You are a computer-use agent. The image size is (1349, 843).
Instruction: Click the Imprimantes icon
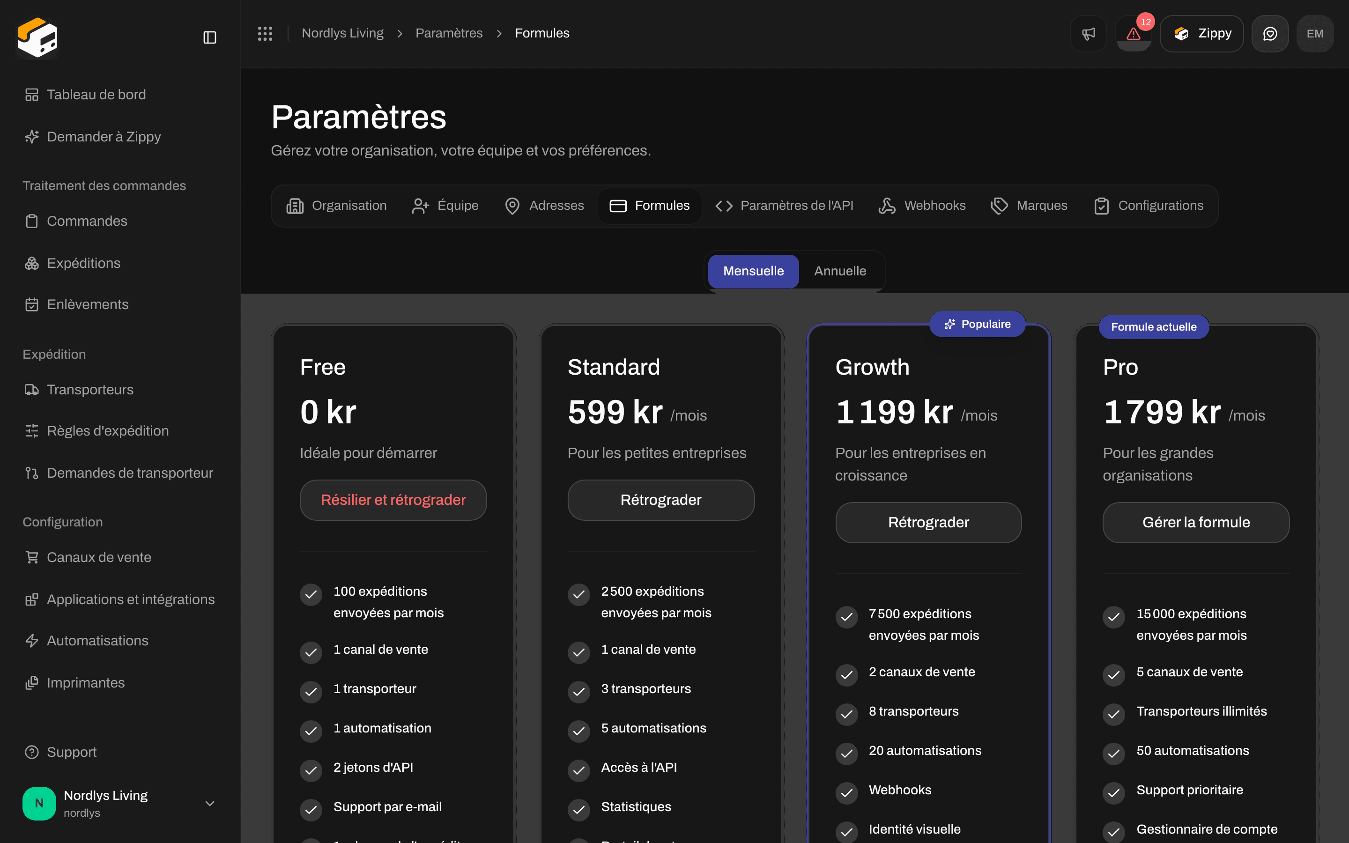(x=32, y=683)
